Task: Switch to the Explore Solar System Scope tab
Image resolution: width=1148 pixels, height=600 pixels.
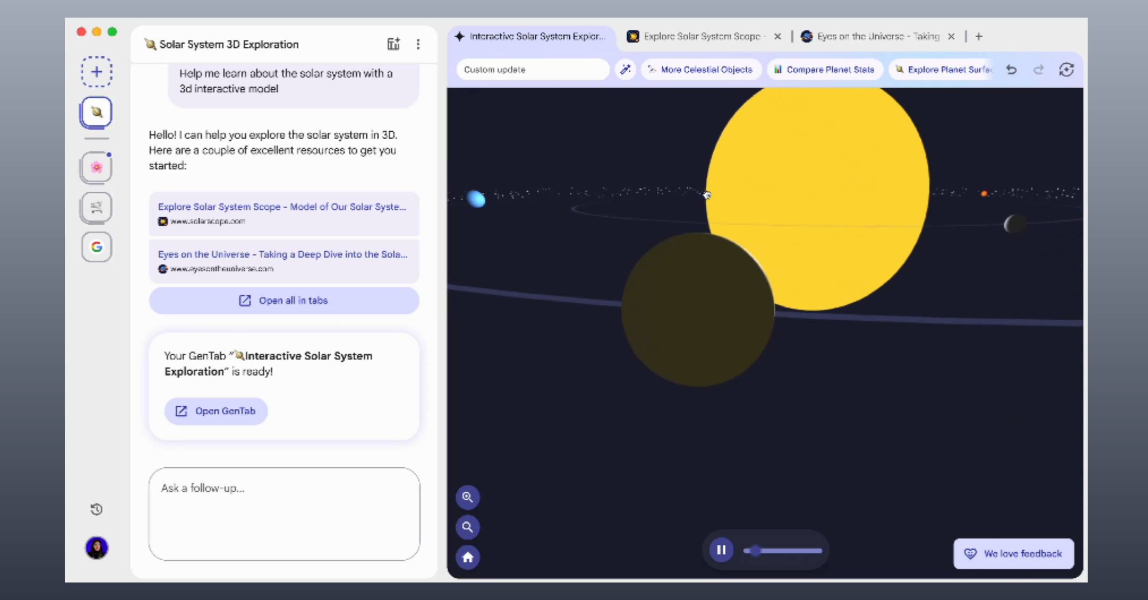Action: 696,36
